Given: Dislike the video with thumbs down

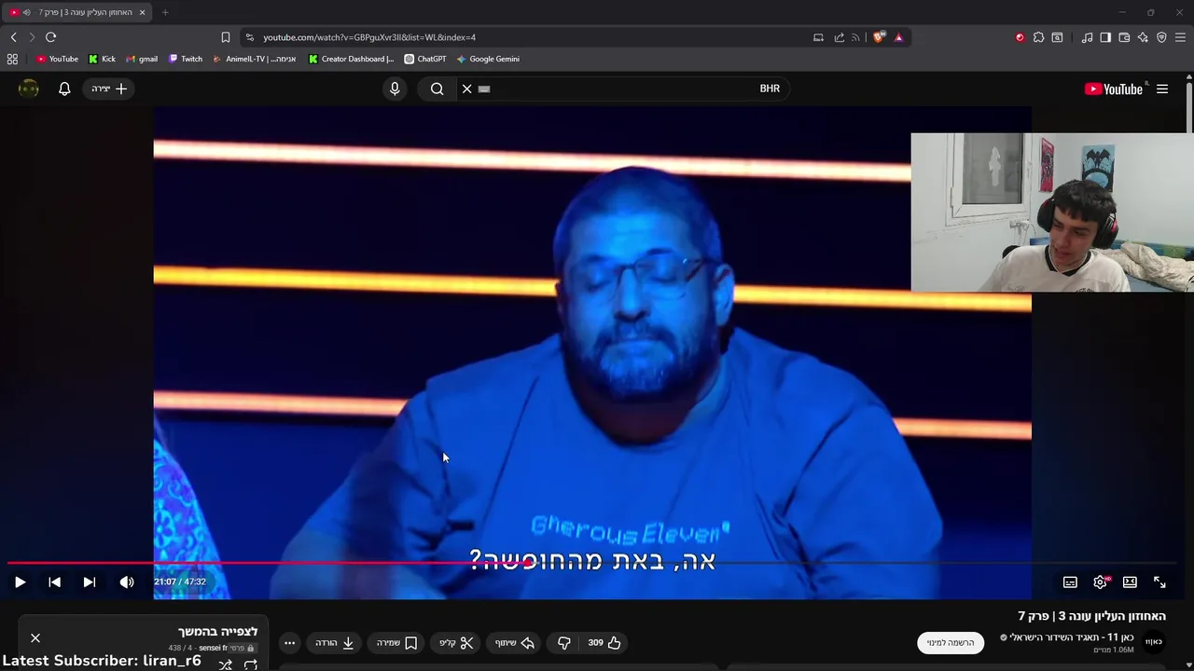Looking at the screenshot, I should coord(563,642).
